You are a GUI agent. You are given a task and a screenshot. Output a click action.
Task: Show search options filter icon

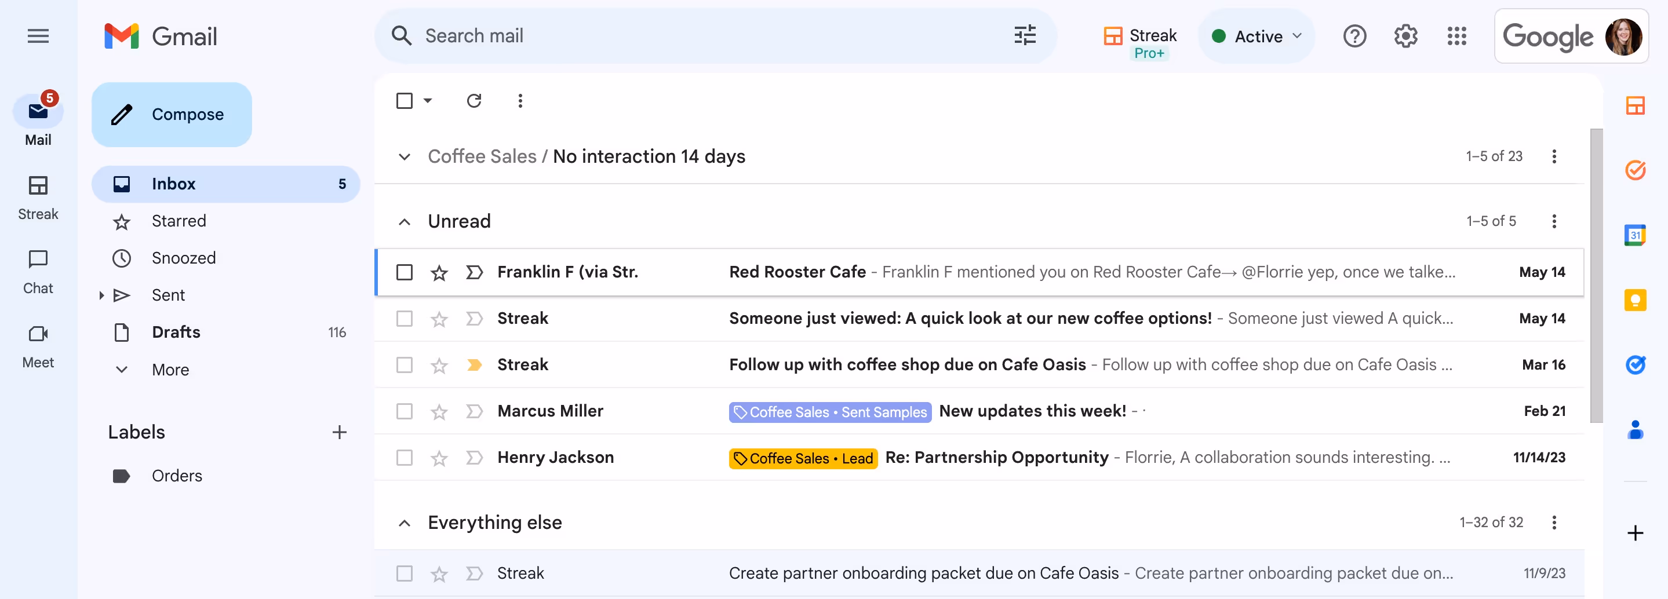pyautogui.click(x=1024, y=35)
